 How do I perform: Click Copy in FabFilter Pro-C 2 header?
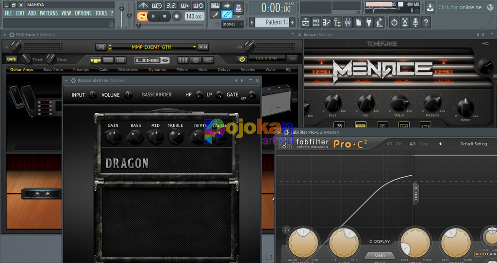click(x=423, y=144)
